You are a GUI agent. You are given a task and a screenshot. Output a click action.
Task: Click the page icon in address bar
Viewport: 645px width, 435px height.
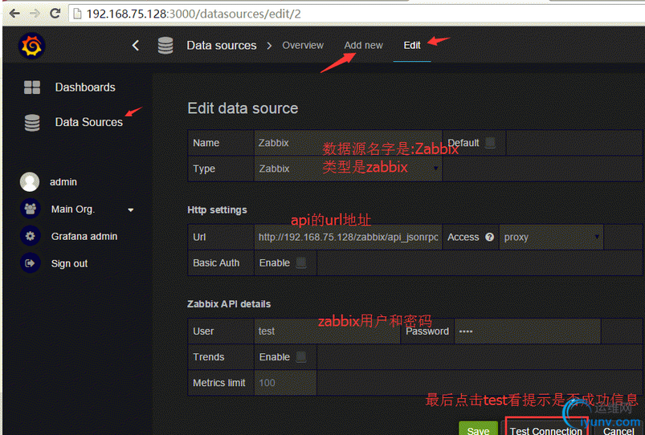click(77, 14)
